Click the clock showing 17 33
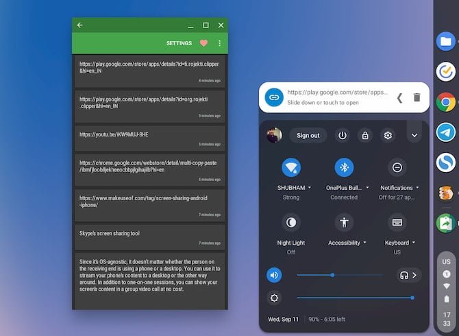 click(x=447, y=319)
